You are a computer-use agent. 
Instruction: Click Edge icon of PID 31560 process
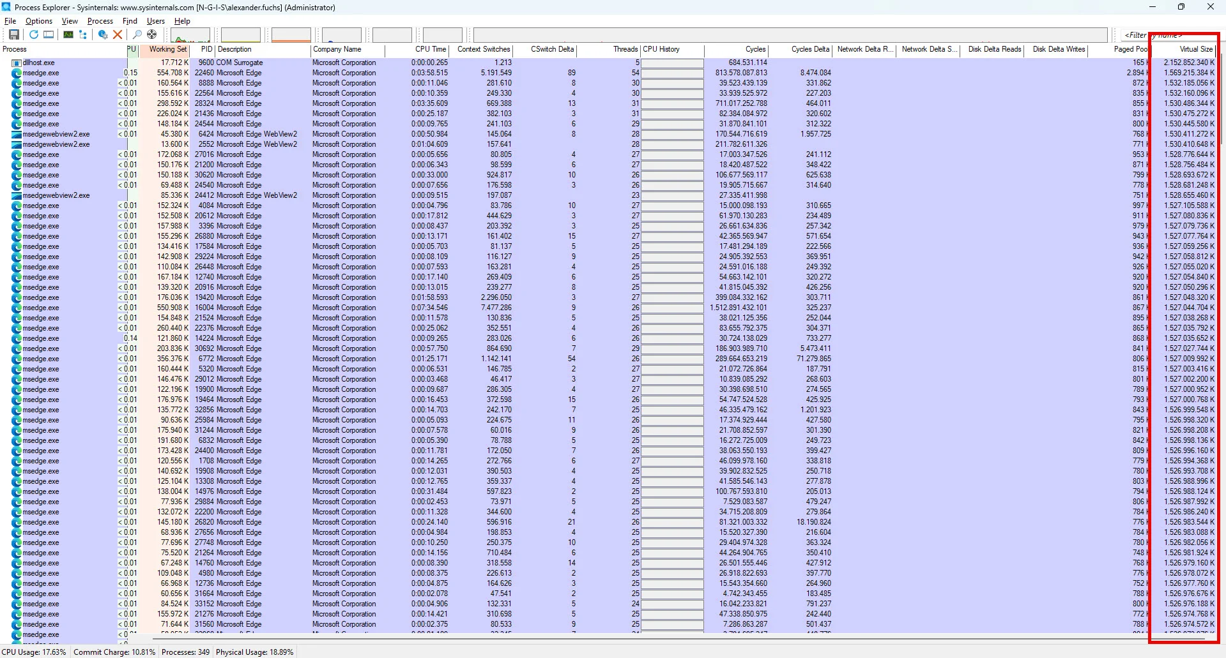17,624
